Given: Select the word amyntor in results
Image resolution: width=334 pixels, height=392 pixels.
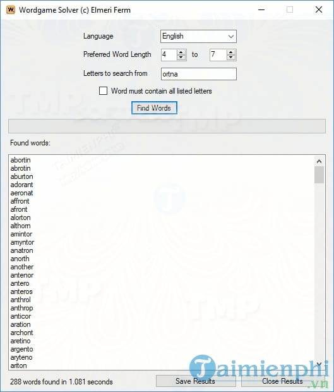Looking at the screenshot, I should [x=22, y=242].
